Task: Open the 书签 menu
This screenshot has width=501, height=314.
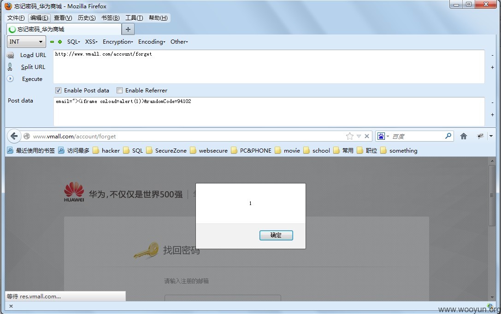Action: tap(110, 18)
